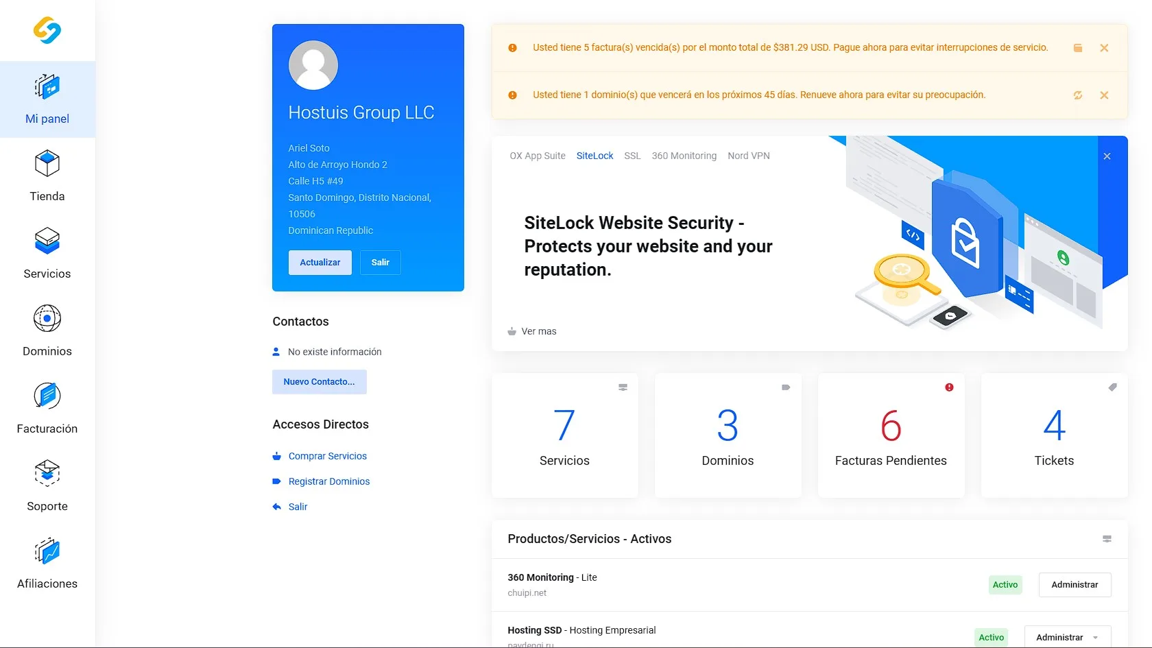The height and width of the screenshot is (648, 1152).
Task: Open the Dominios globe icon
Action: coord(47,318)
